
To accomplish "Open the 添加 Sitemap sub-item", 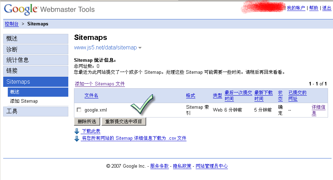I will (x=24, y=101).
